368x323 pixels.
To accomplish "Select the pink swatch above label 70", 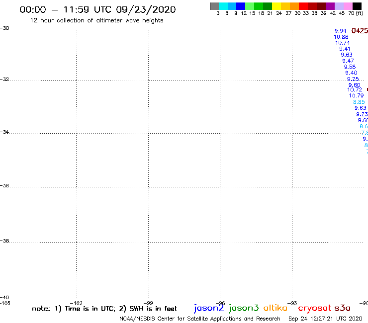I will pos(348,6).
